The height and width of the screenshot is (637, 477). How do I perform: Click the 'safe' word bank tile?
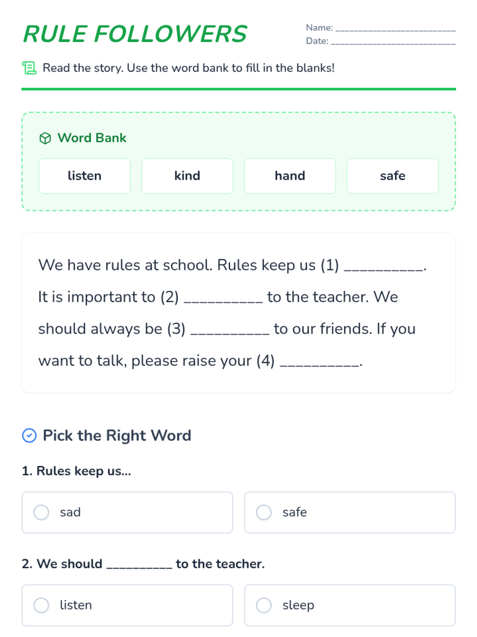392,176
